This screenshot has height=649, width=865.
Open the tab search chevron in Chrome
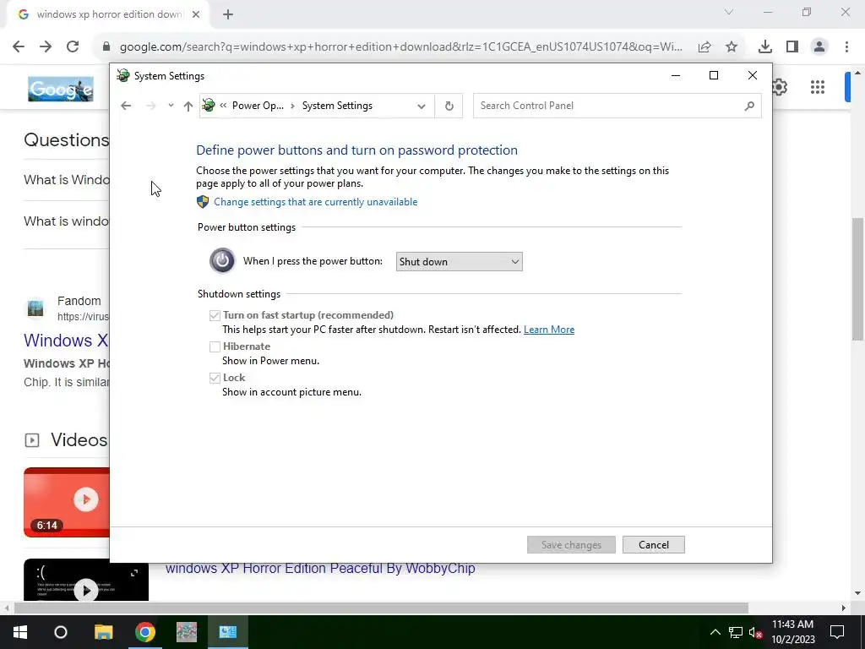(729, 12)
